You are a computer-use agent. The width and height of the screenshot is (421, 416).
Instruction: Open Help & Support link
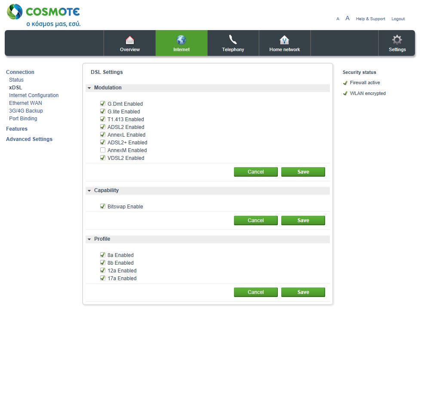[371, 19]
